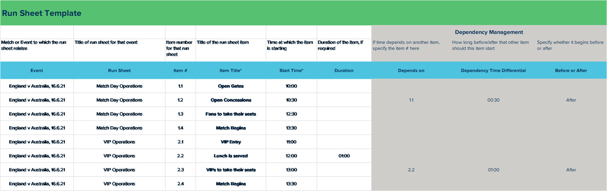Select 'England v Australia, 16.6.21' in item 2.4 row

37,184
